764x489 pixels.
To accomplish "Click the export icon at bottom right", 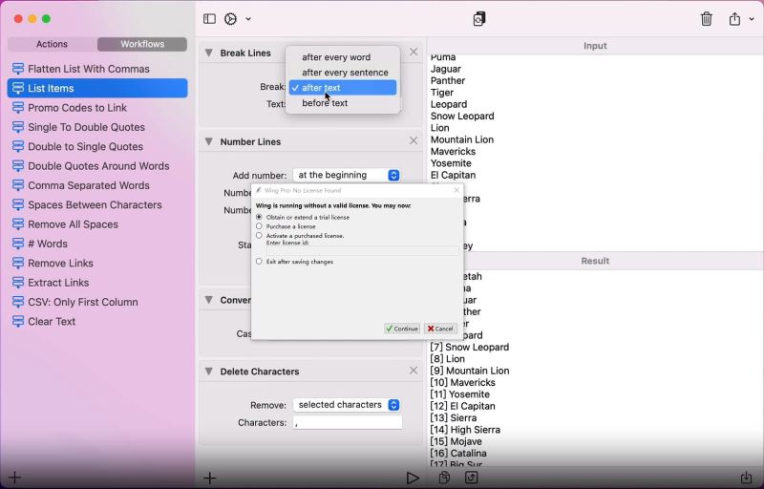I will point(746,478).
